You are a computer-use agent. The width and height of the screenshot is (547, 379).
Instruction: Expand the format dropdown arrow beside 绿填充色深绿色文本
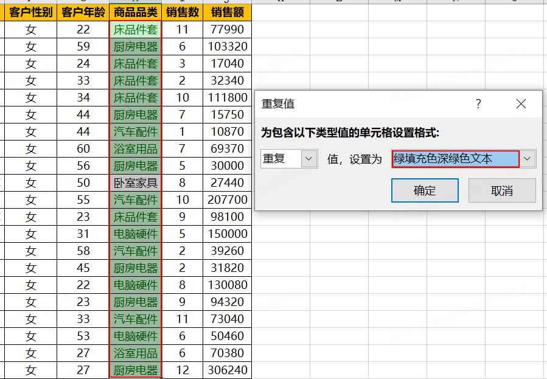coord(528,159)
